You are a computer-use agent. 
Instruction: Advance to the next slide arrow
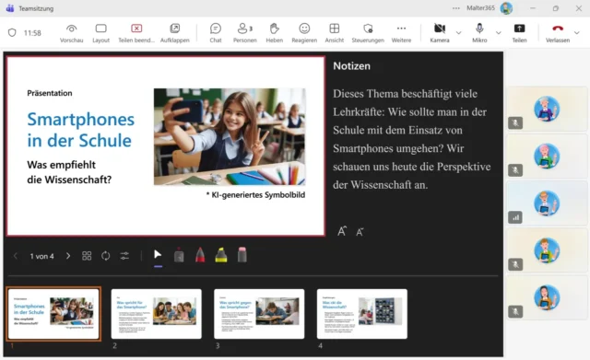68,256
